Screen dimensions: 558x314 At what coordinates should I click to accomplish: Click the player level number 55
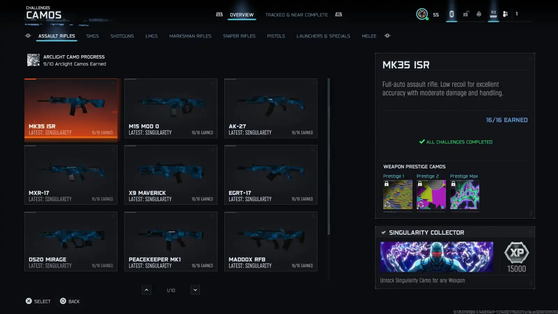(436, 15)
